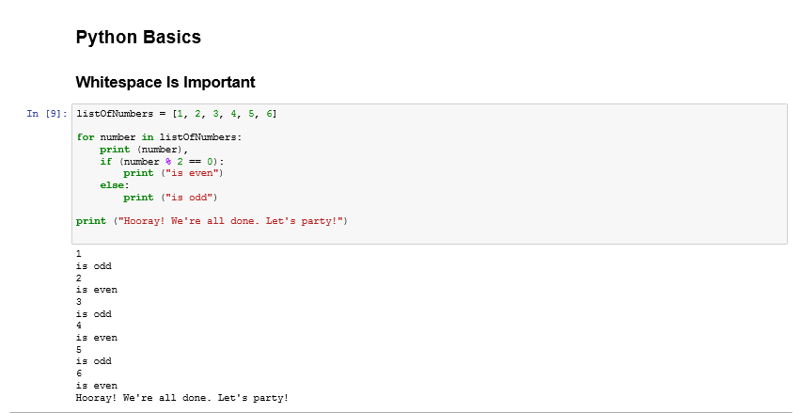Click the "is odd" output below number 1

94,266
